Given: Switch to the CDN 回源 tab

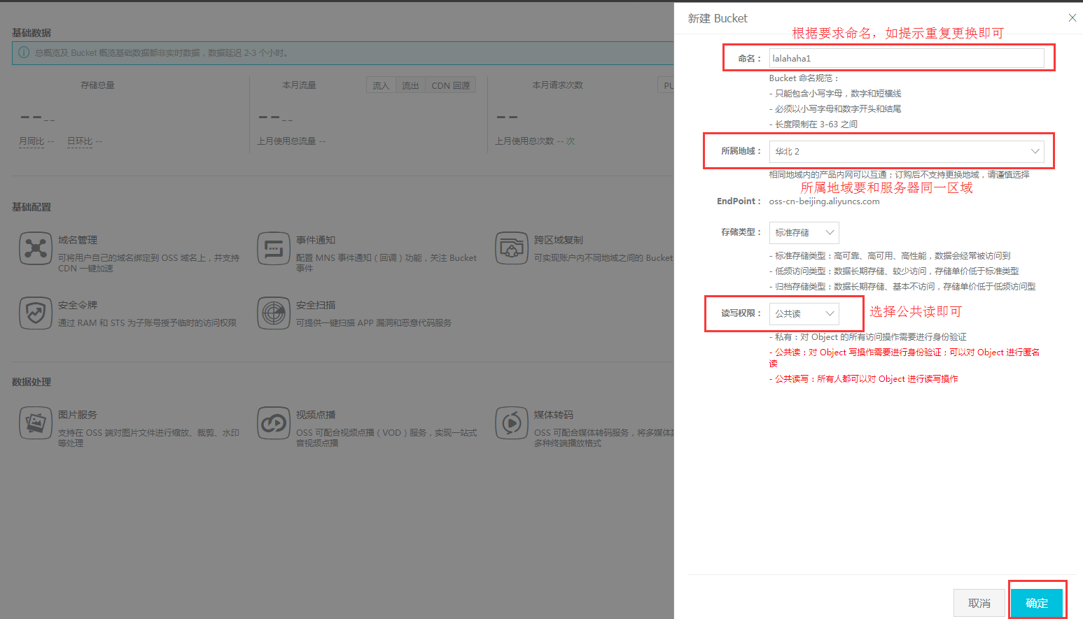Looking at the screenshot, I should click(x=451, y=85).
